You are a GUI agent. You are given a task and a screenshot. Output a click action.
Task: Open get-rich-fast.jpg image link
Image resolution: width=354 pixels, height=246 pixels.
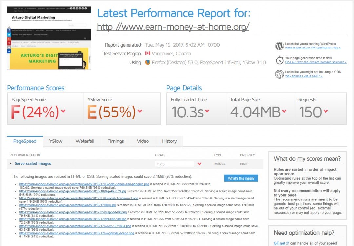(x=73, y=219)
